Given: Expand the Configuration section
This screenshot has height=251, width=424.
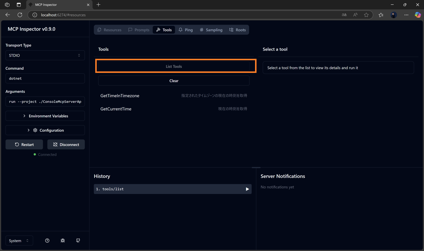Looking at the screenshot, I should tap(45, 130).
